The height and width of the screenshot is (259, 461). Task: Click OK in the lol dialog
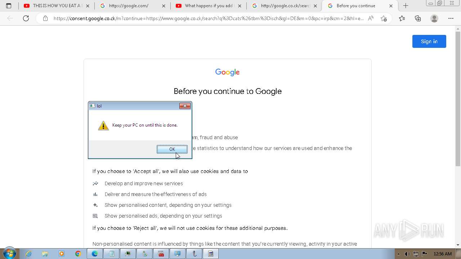pyautogui.click(x=172, y=149)
